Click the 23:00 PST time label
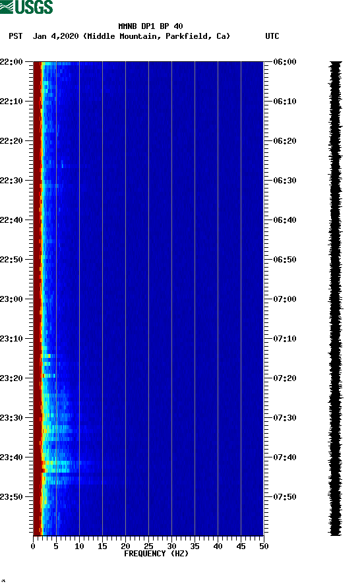The width and height of the screenshot is (364, 588). click(x=11, y=299)
